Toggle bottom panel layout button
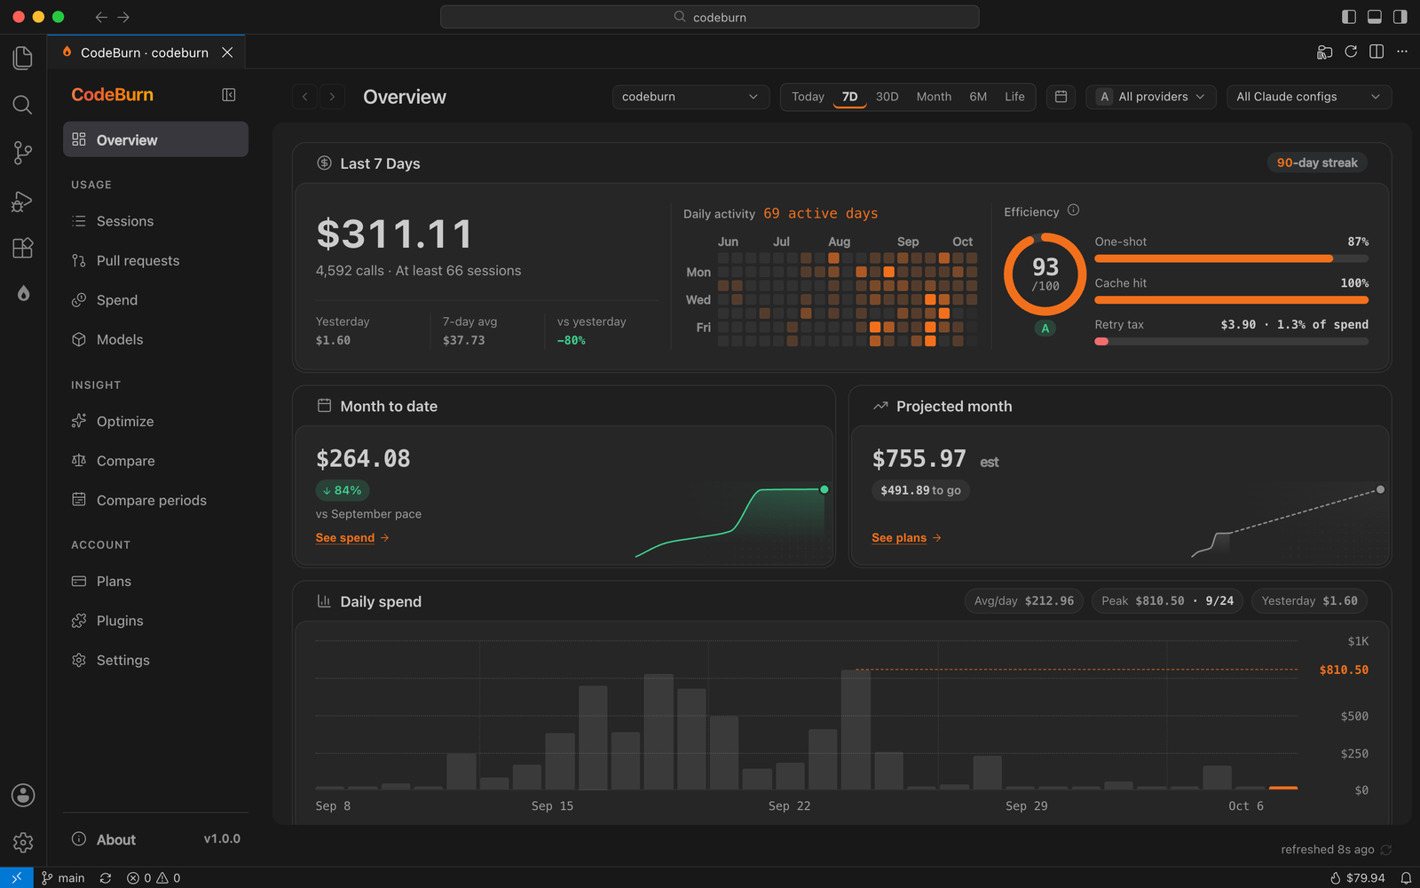 1375,17
